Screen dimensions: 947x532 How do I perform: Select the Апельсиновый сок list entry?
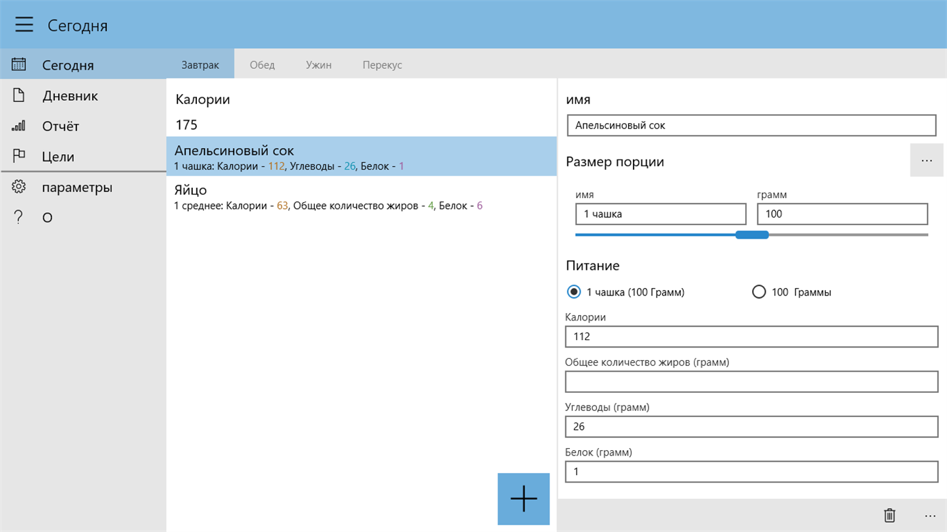[x=361, y=157]
